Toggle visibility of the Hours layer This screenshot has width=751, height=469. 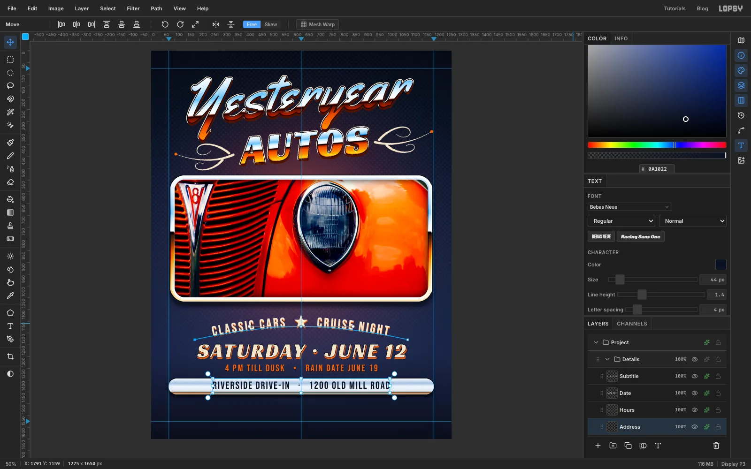695,410
